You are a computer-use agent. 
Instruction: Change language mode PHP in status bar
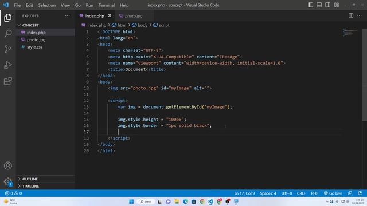(x=314, y=193)
